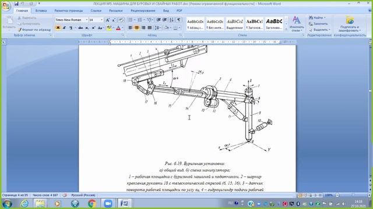Open the Times New Roman font dropdown
Viewport: 373px width, 209px height.
click(87, 20)
